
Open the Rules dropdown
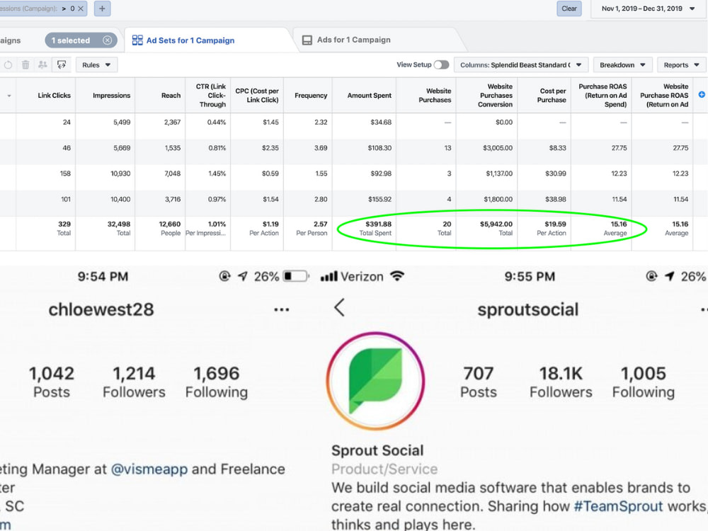pyautogui.click(x=96, y=65)
